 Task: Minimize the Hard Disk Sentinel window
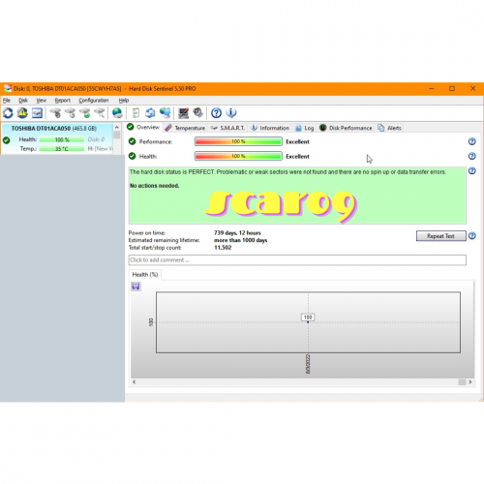[x=432, y=88]
